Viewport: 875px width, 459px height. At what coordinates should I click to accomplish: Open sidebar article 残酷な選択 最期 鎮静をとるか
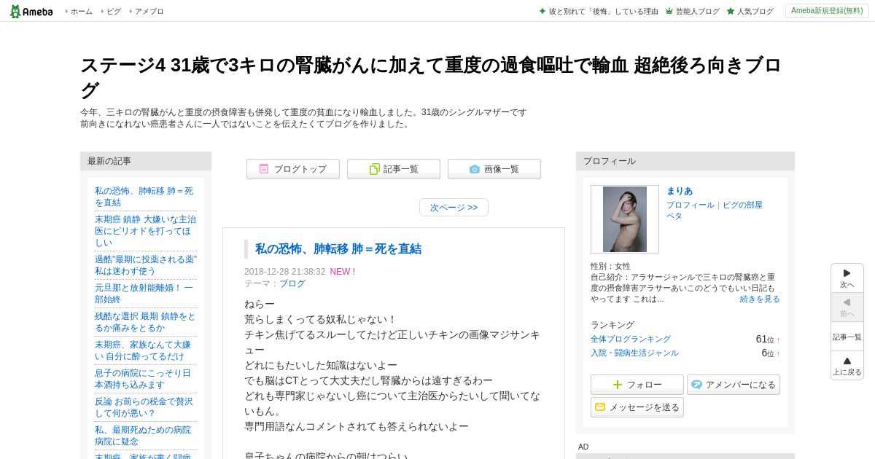pos(145,322)
